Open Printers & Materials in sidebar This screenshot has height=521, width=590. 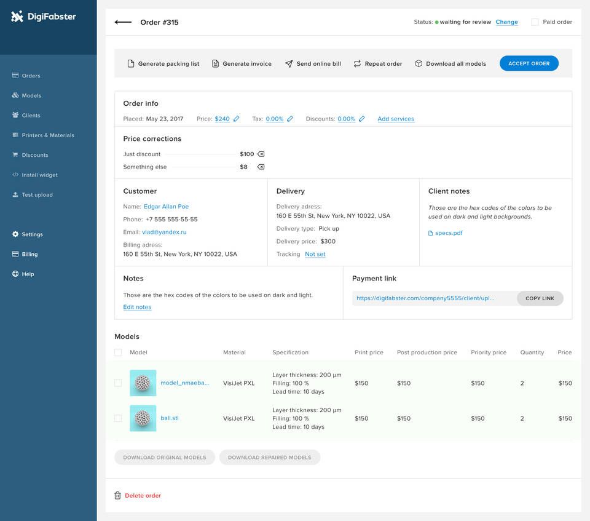point(47,135)
